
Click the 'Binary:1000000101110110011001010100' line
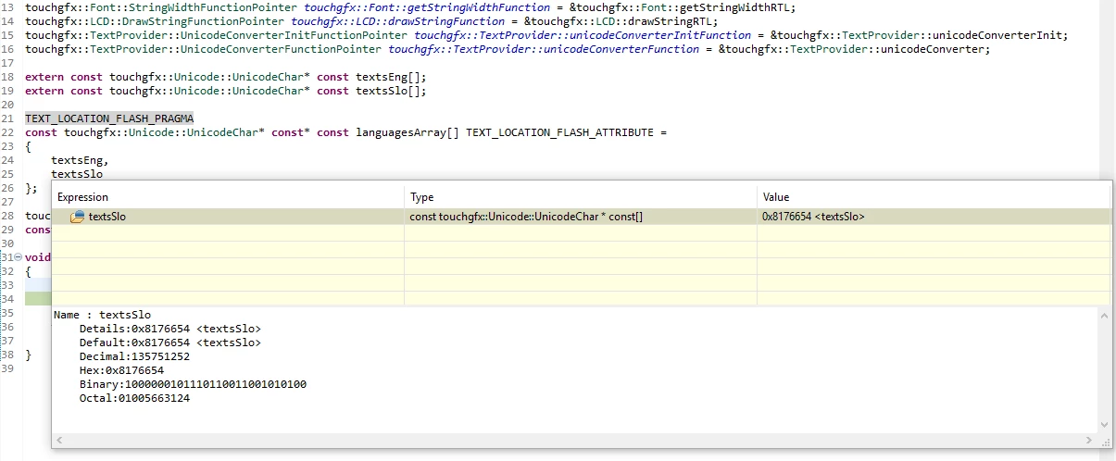(193, 384)
